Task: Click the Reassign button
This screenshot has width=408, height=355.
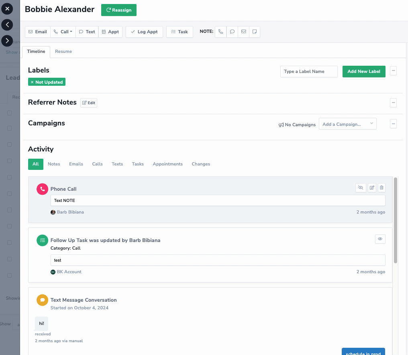Action: [x=119, y=10]
